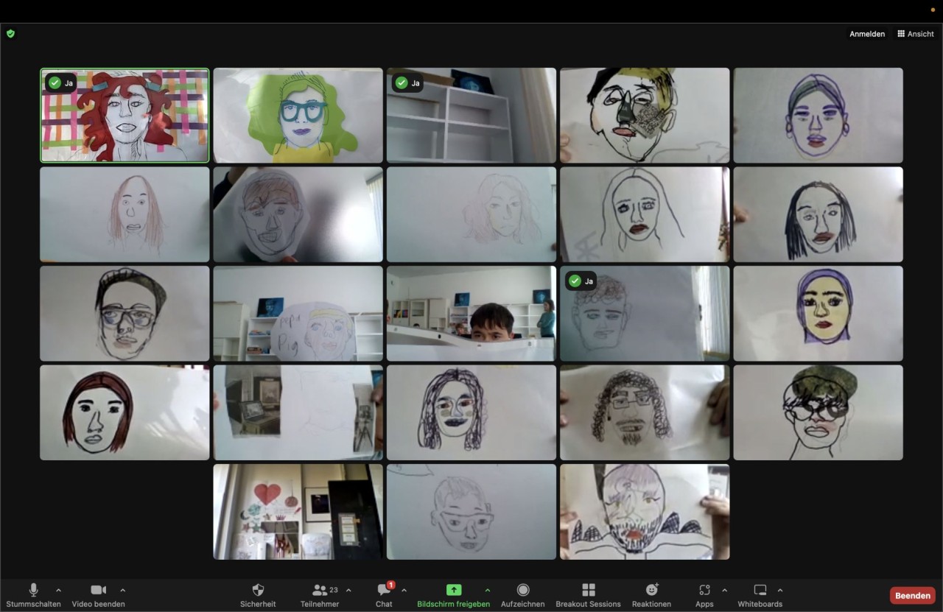The width and height of the screenshot is (943, 612).
Task: Select the green-haired portrait with glasses
Action: [x=298, y=116]
